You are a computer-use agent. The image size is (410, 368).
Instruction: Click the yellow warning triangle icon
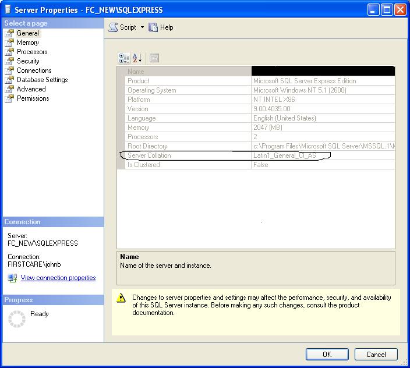tap(121, 298)
